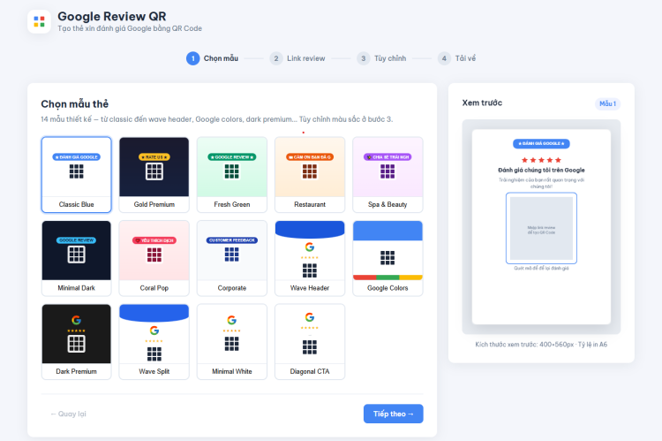
Task: Click the Google Review QR app logo
Action: pos(39,21)
